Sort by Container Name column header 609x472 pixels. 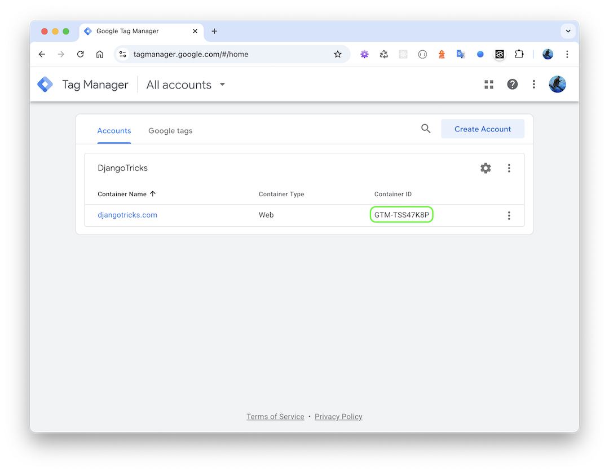point(127,194)
